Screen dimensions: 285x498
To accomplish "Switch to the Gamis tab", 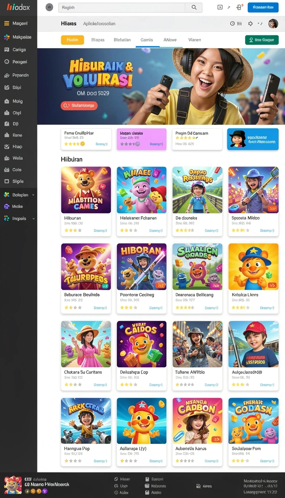I will [147, 40].
